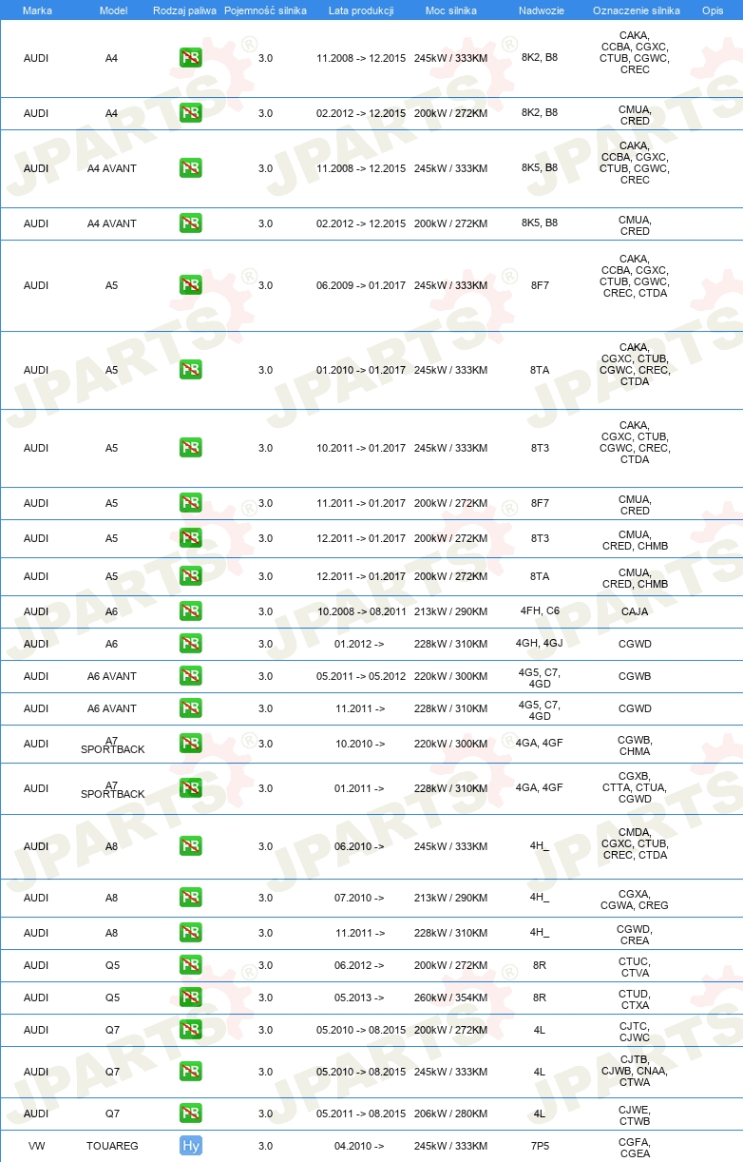Click fuel icon in A6 AVANT 220kW row
743x1162 pixels.
[x=190, y=676]
